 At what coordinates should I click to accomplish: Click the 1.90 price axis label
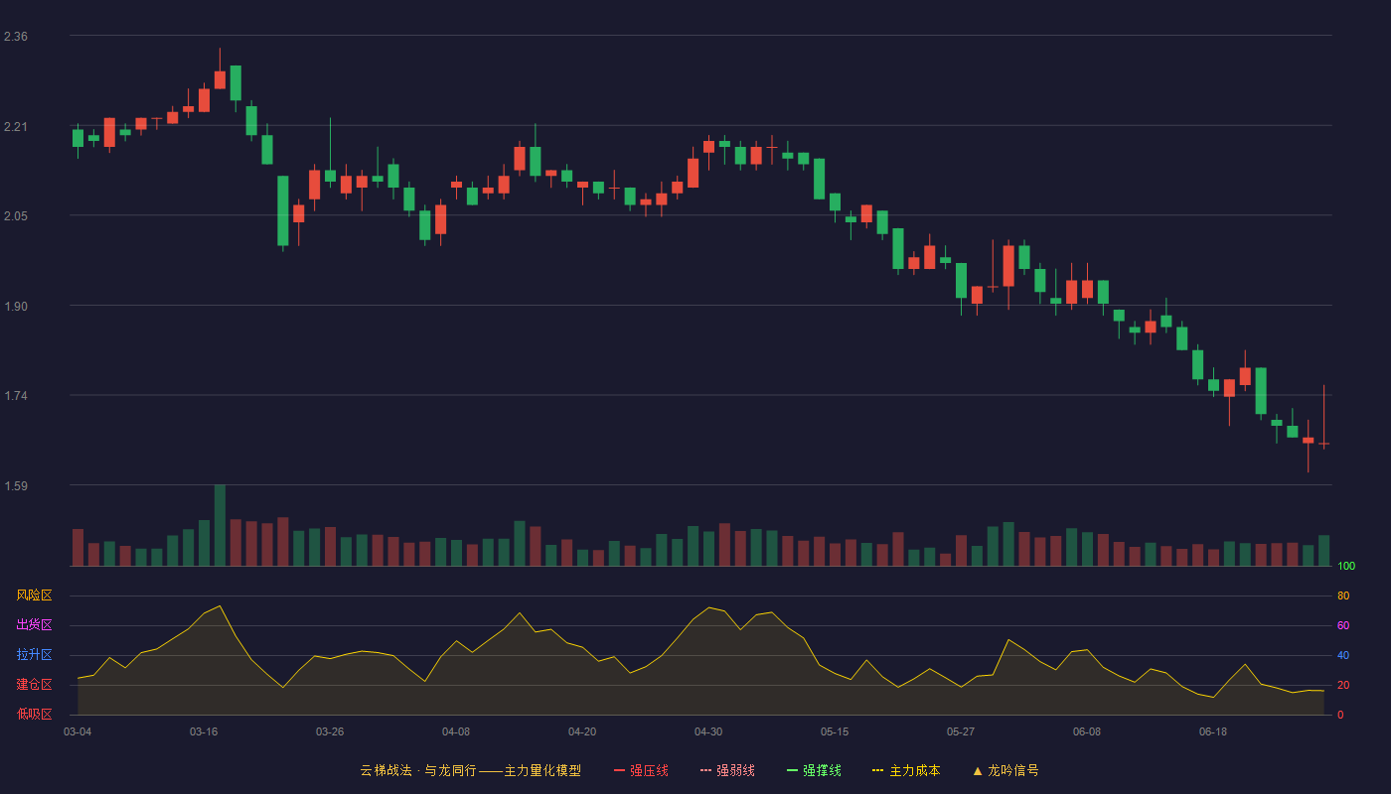pyautogui.click(x=16, y=307)
